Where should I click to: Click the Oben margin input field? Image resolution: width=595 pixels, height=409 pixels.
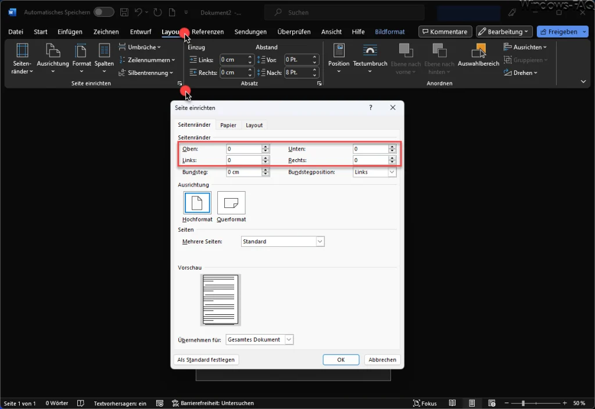tap(244, 149)
